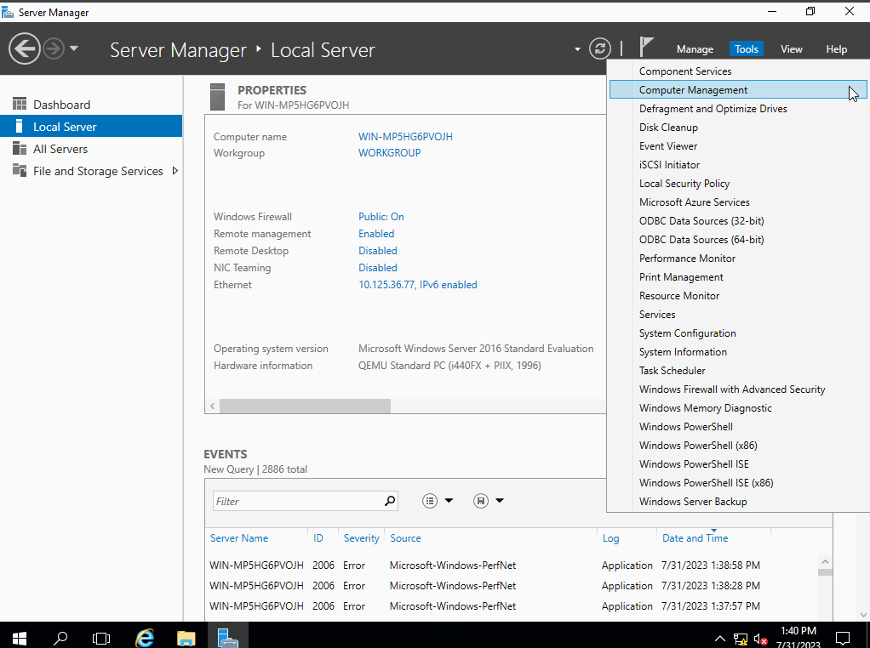Launch Internet Explorer from the taskbar

click(145, 638)
